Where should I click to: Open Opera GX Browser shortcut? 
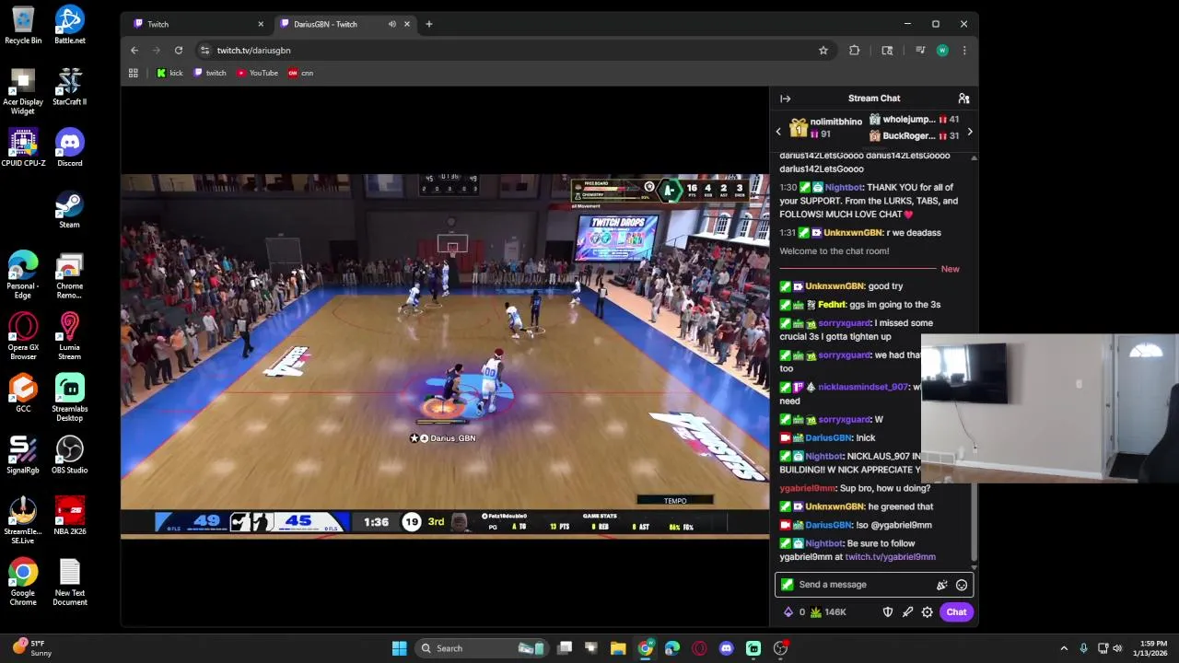coord(23,337)
